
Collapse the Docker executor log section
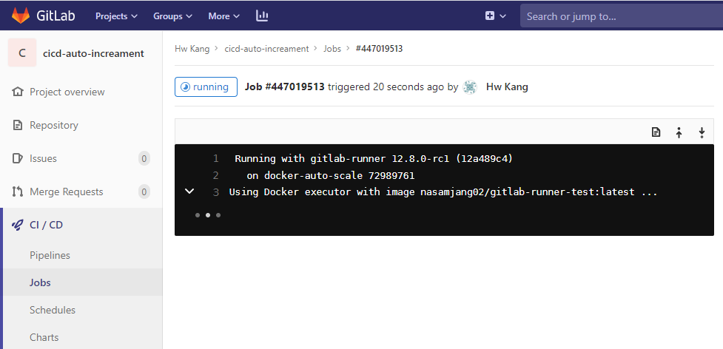(x=189, y=192)
